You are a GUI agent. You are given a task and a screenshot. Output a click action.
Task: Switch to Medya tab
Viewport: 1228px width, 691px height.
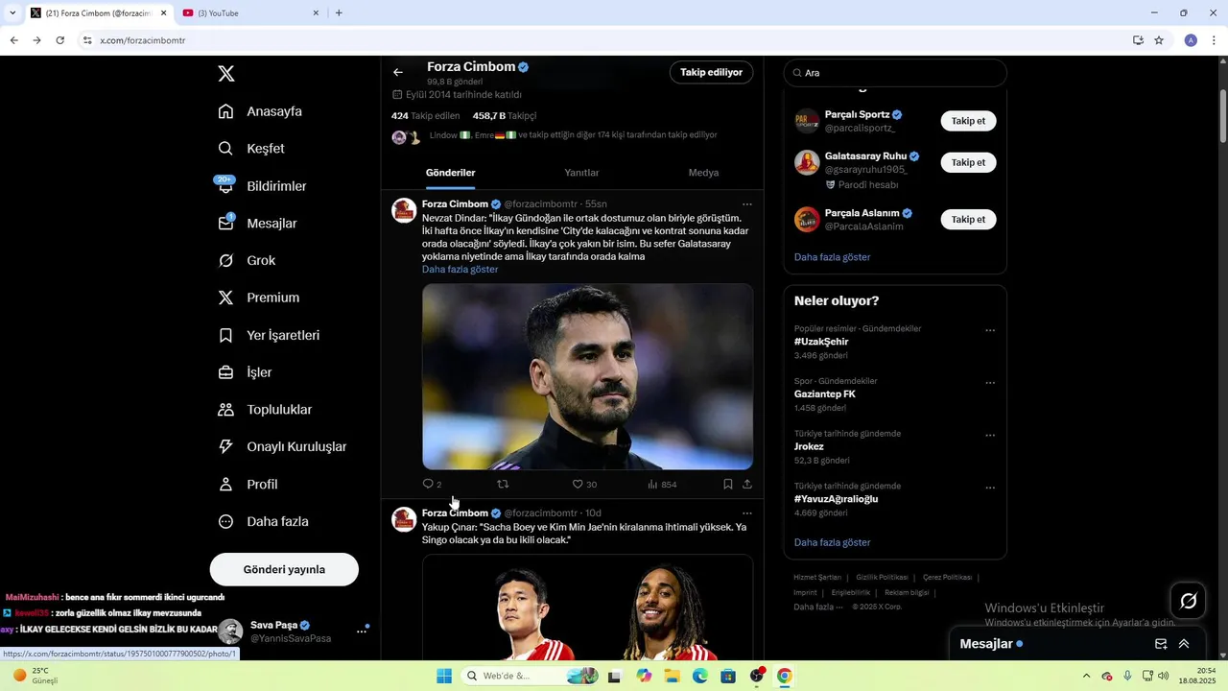(x=703, y=173)
